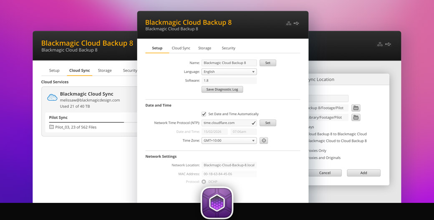Click the 'Pilot Sync' heading
The image size is (434, 220).
point(58,118)
